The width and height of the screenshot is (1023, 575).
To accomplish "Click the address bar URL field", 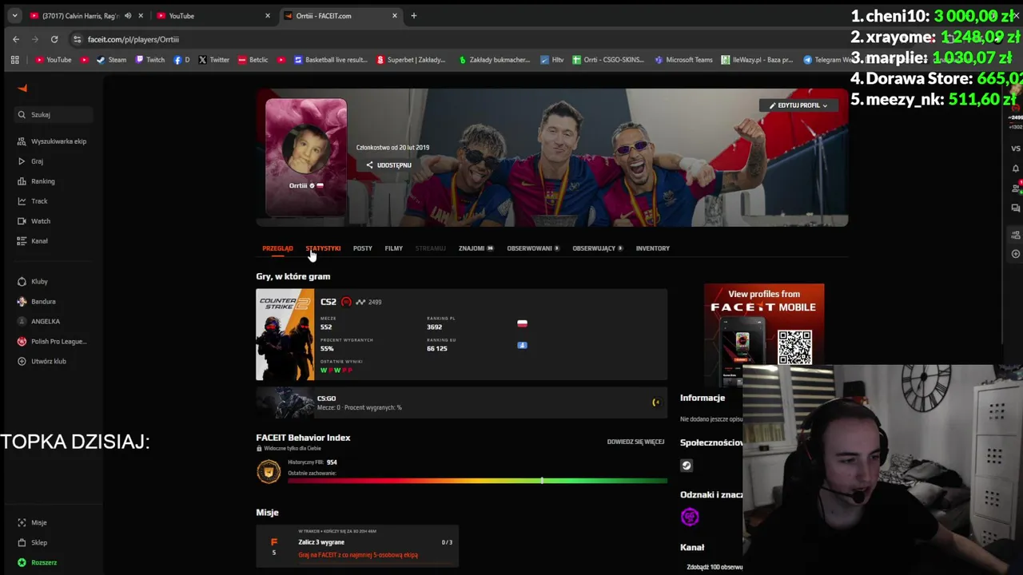I will pos(133,39).
